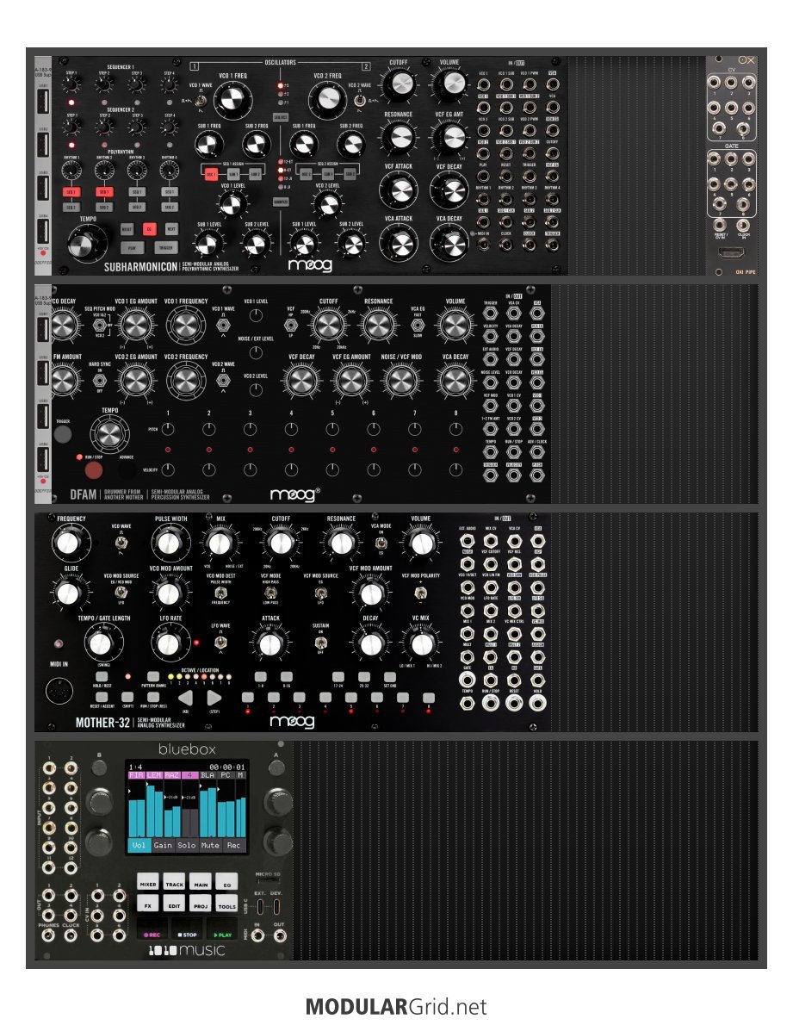Flip the VCO 2 WAVE switch on Subharmonicon
Screen dimensions: 793x1025
click(x=359, y=100)
